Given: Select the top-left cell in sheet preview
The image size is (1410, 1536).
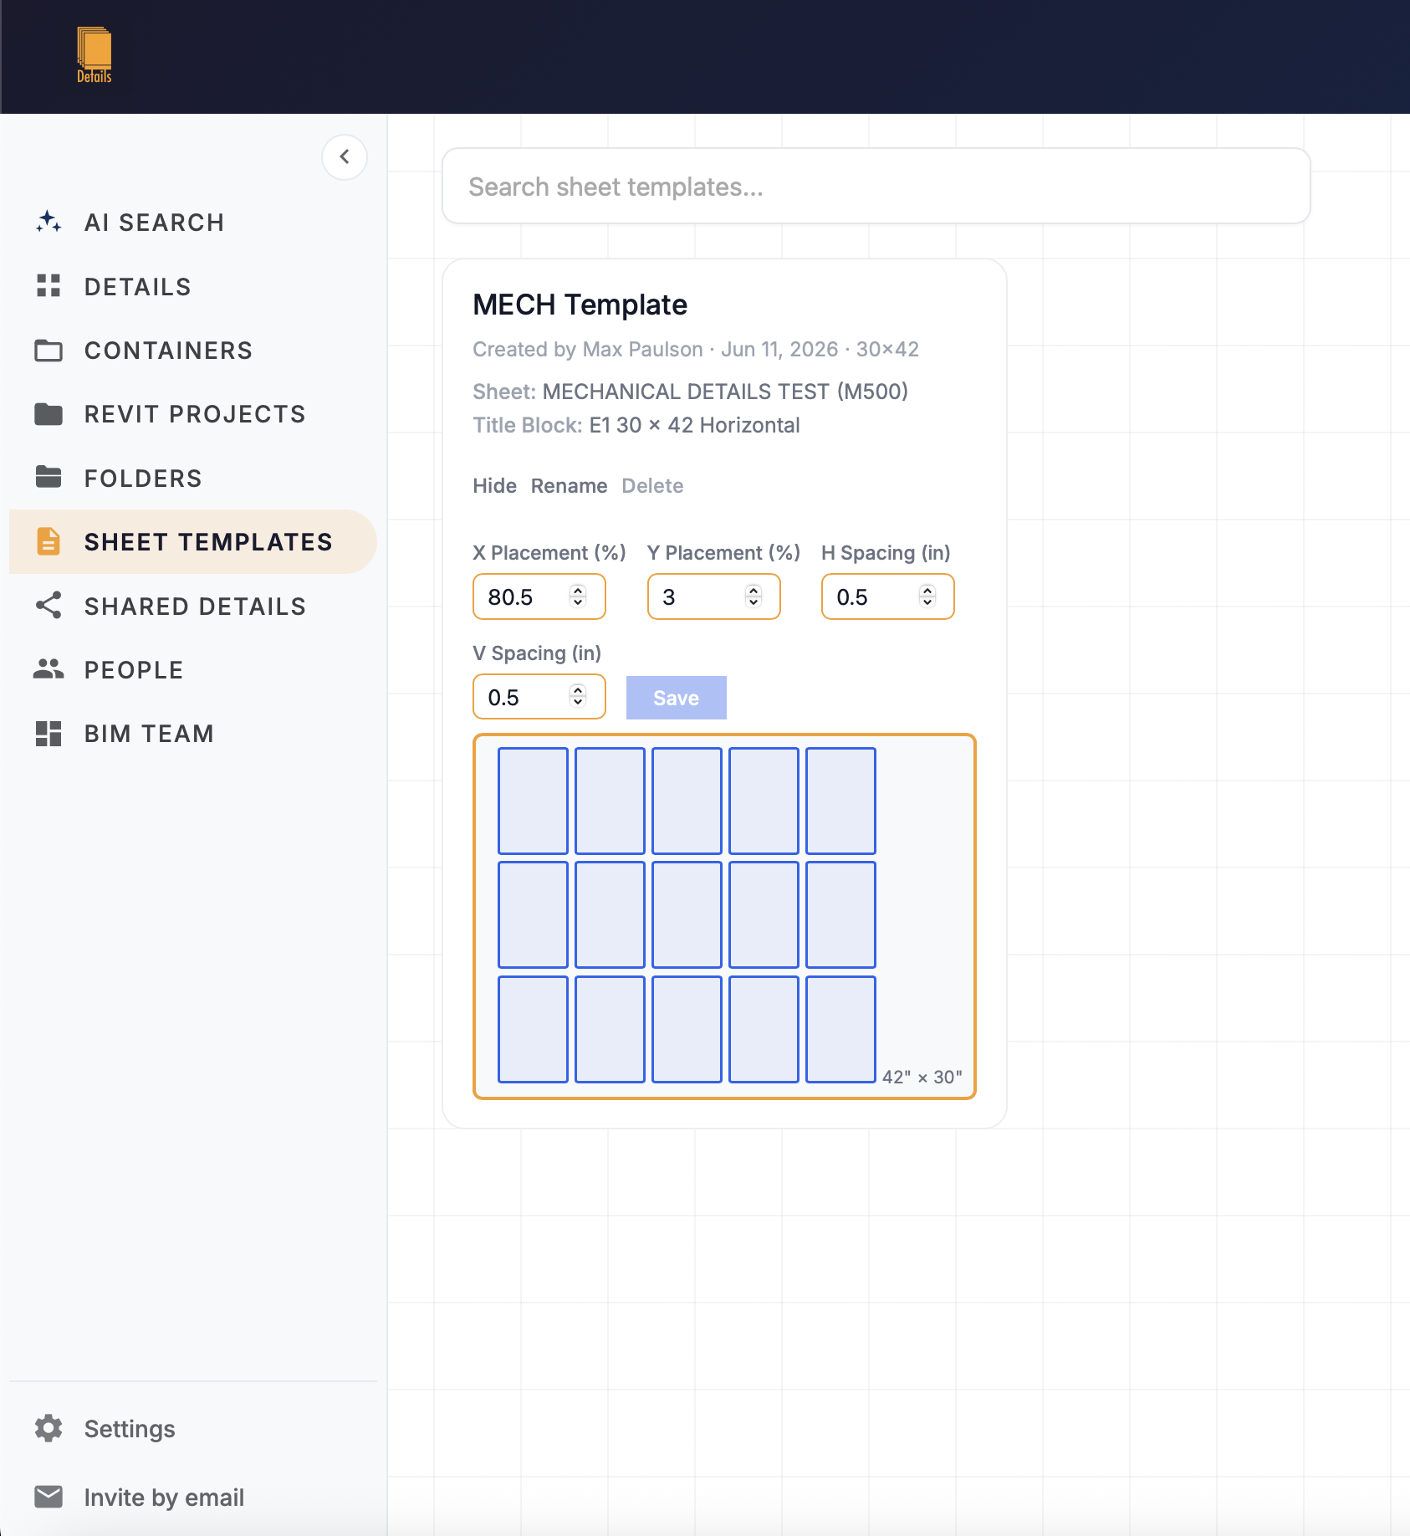Looking at the screenshot, I should coord(533,801).
